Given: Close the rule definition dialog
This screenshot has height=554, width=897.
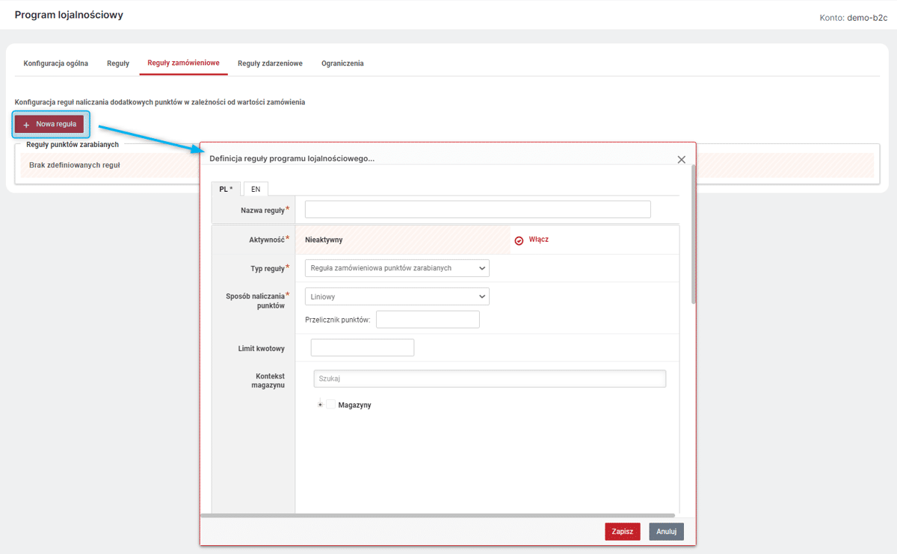Looking at the screenshot, I should (681, 159).
